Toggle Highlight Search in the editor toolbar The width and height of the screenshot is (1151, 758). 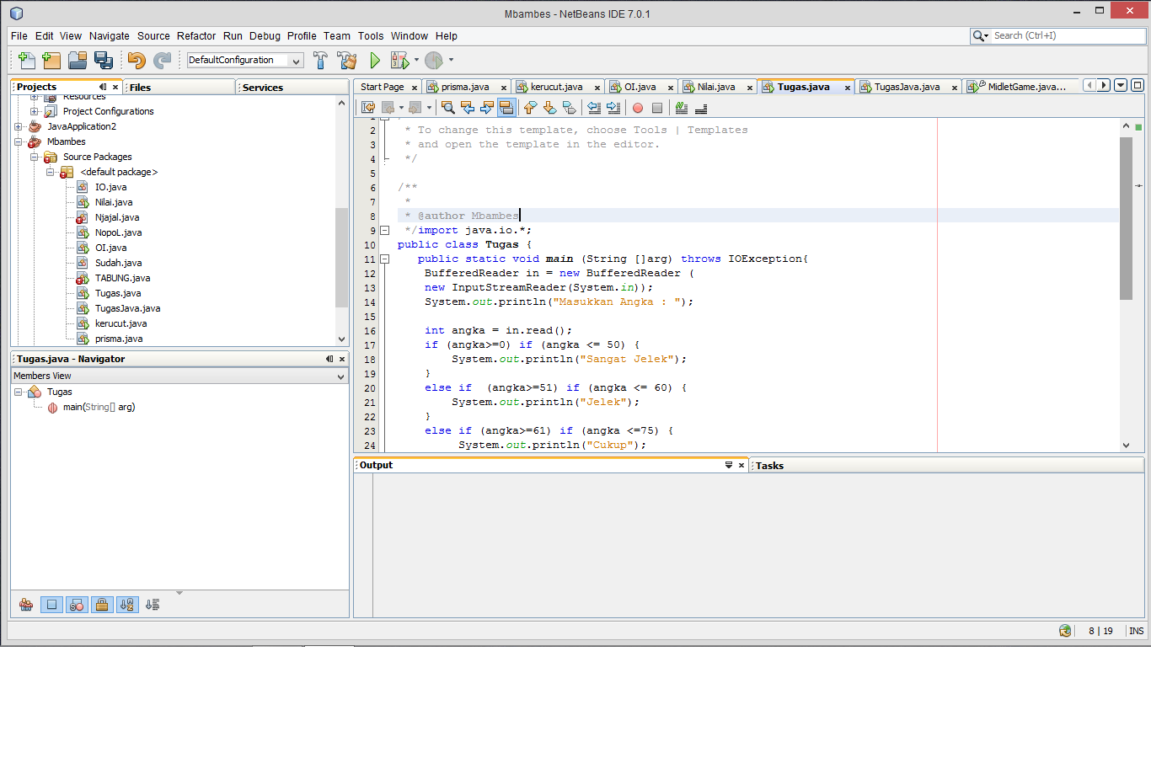[506, 107]
